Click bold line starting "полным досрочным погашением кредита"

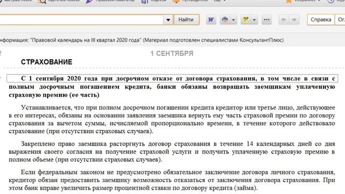(172, 87)
